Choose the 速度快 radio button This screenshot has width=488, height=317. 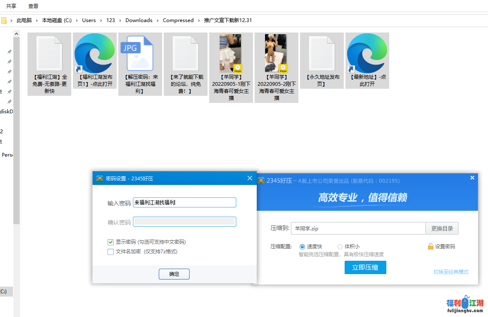(302, 247)
